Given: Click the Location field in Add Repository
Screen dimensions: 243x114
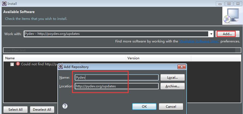Looking at the screenshot, I should pyautogui.click(x=117, y=86).
